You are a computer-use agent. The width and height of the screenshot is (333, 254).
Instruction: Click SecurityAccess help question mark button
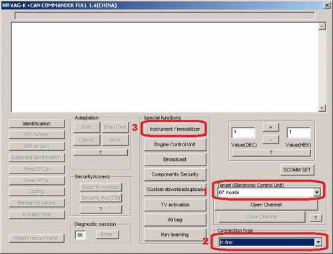click(x=101, y=209)
